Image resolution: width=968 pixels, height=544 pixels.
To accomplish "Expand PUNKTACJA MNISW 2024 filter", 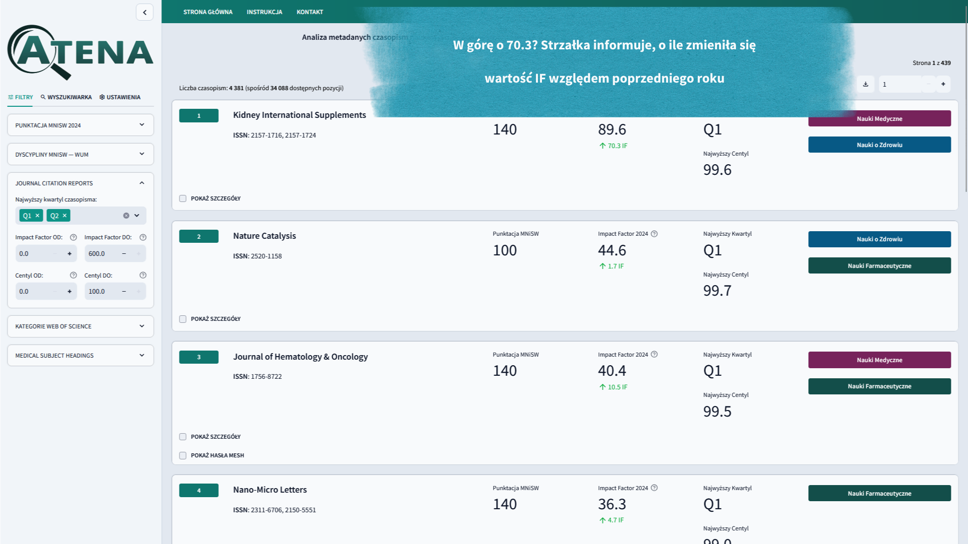I will click(81, 125).
